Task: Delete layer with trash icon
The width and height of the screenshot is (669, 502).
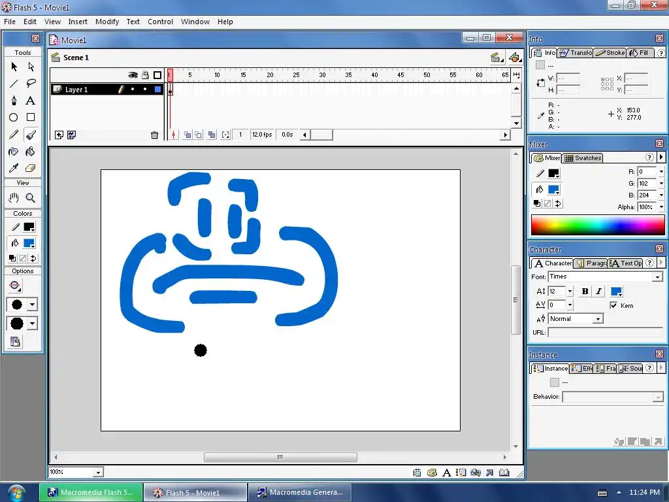Action: (154, 135)
